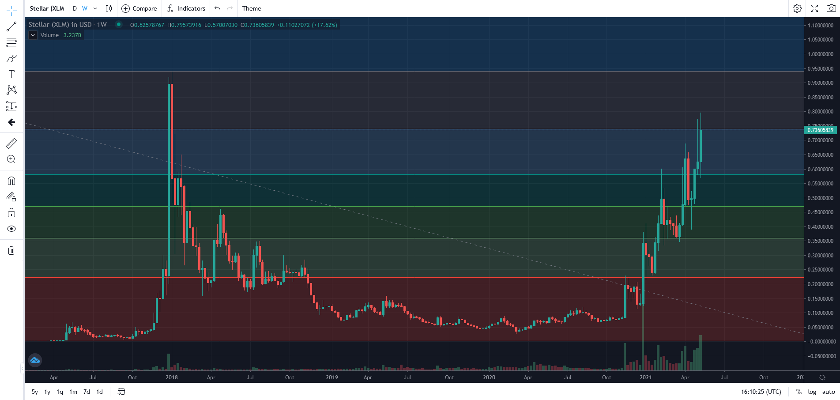Open the XABCD pattern tool
The width and height of the screenshot is (840, 400).
(11, 90)
